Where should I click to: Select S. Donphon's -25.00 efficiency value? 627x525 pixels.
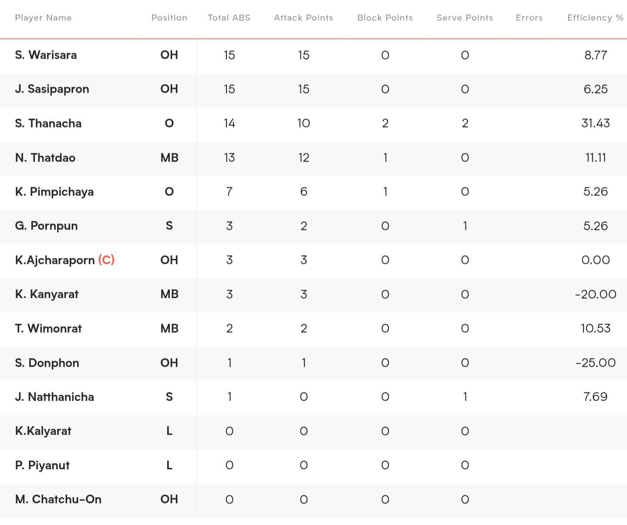595,363
